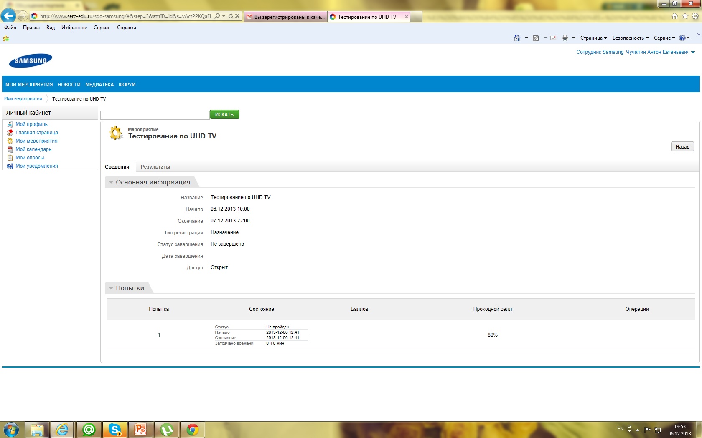Open the command bar Сервис dropdown
Image resolution: width=702 pixels, height=438 pixels.
[664, 38]
